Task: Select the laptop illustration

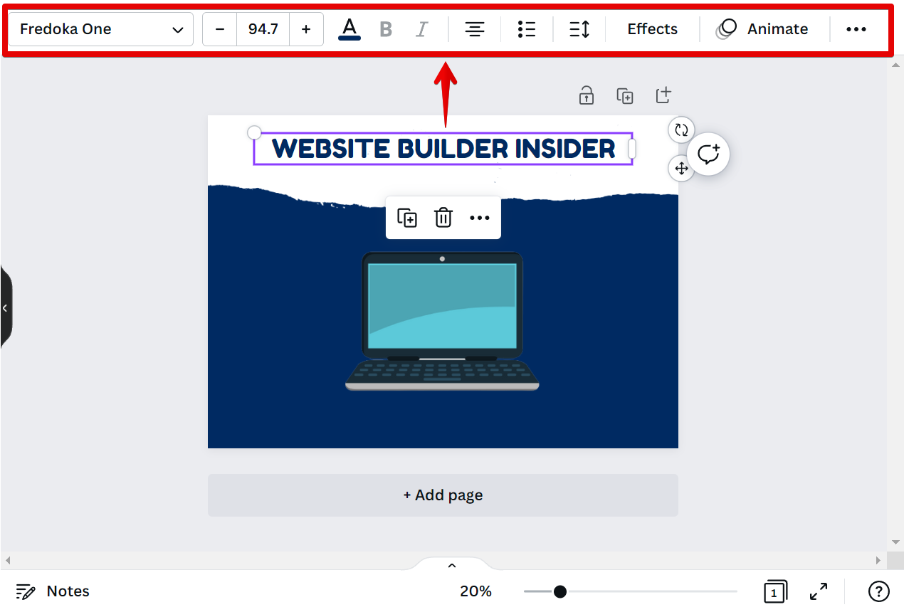Action: pyautogui.click(x=442, y=321)
